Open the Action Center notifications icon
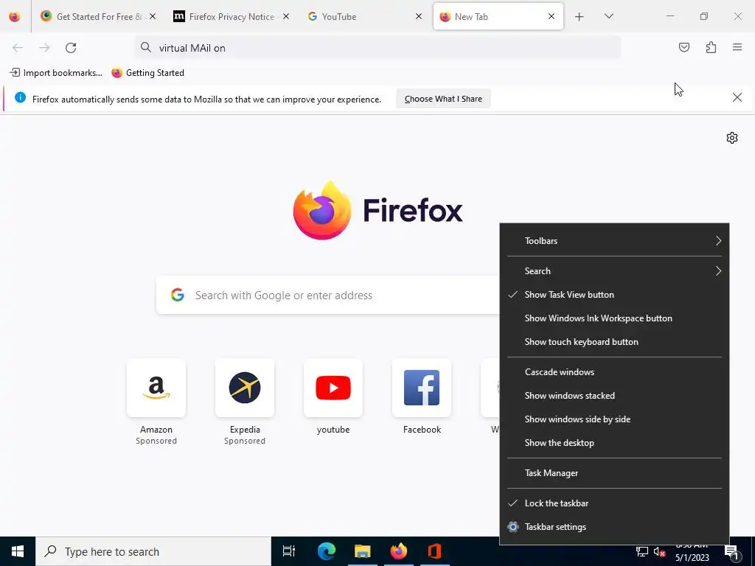The image size is (755, 566). 731,552
